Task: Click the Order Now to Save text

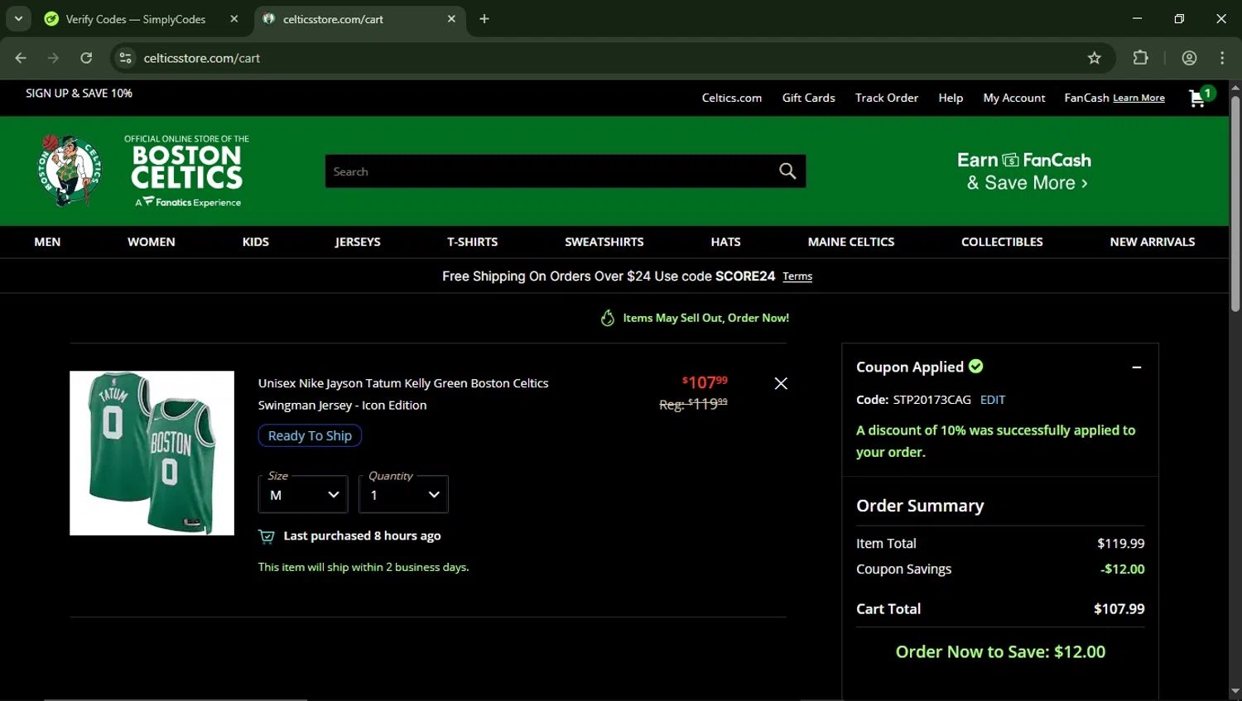Action: [x=1000, y=652]
